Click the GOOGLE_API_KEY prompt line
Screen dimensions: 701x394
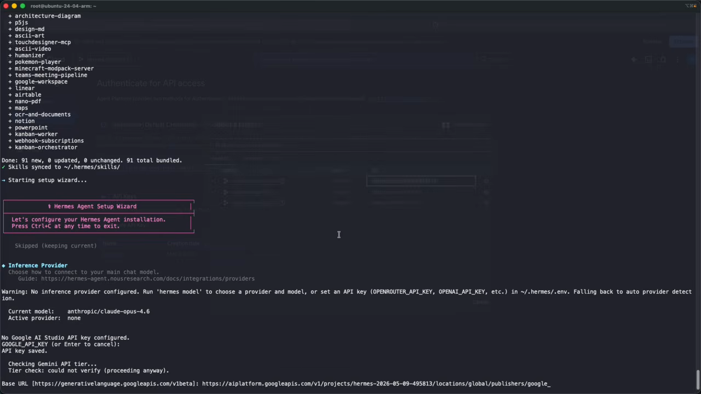click(61, 344)
